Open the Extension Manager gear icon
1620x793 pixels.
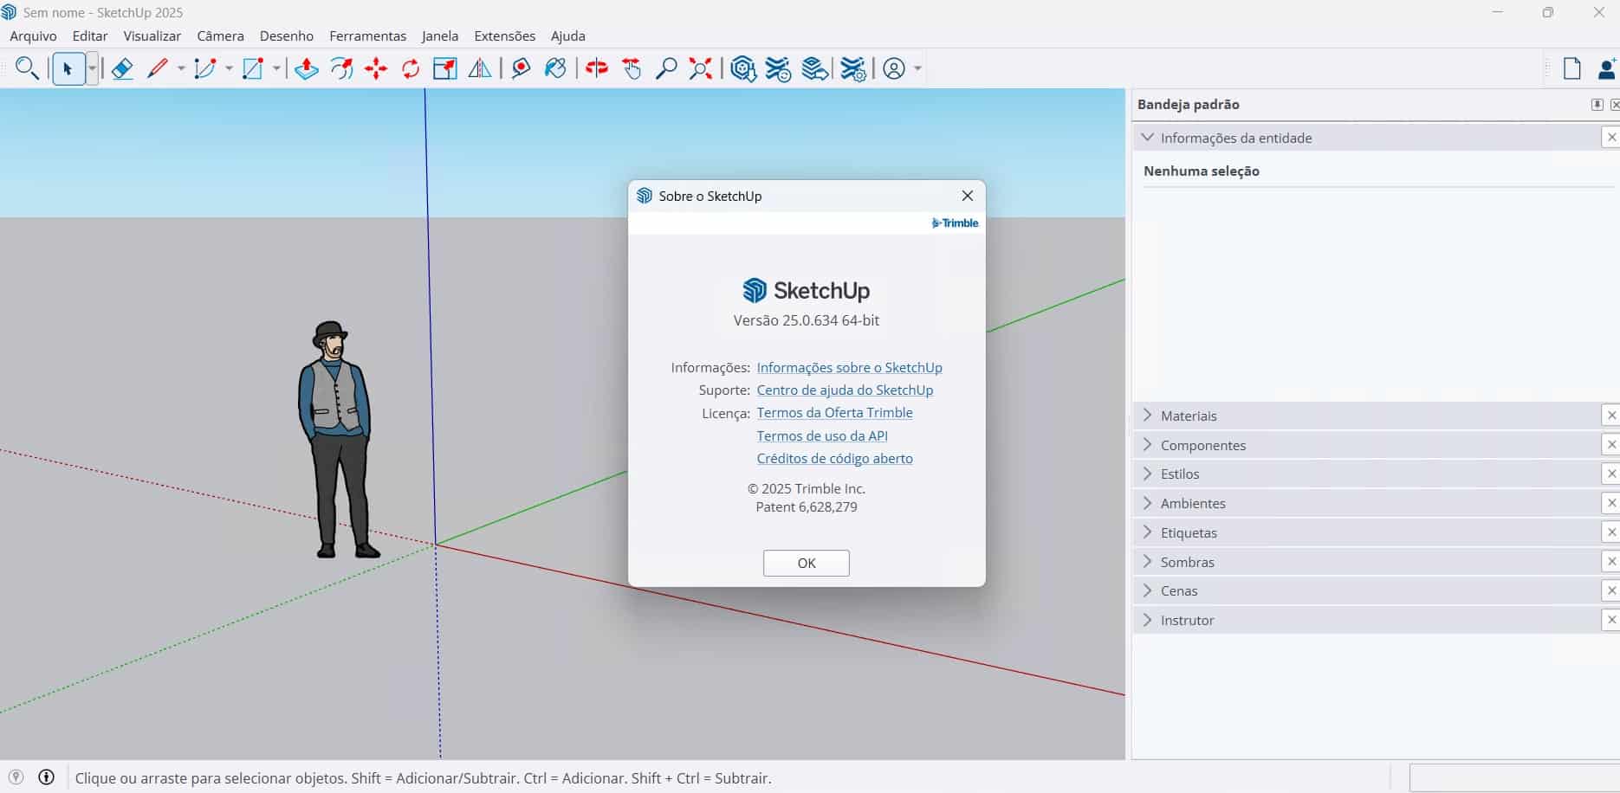(853, 68)
